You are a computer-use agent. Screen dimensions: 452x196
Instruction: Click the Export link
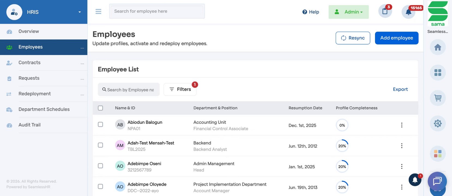coord(400,89)
